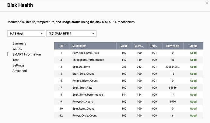Open the NAS Host dropdown
Image resolution: width=210 pixels, height=123 pixels.
(x=26, y=33)
